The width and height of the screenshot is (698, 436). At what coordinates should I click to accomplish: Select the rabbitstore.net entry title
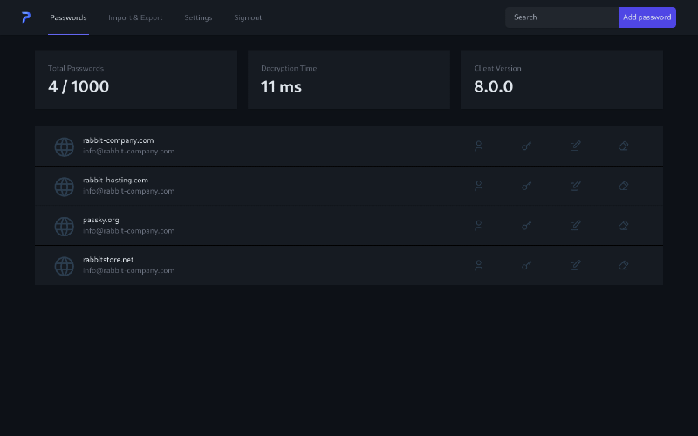click(108, 260)
